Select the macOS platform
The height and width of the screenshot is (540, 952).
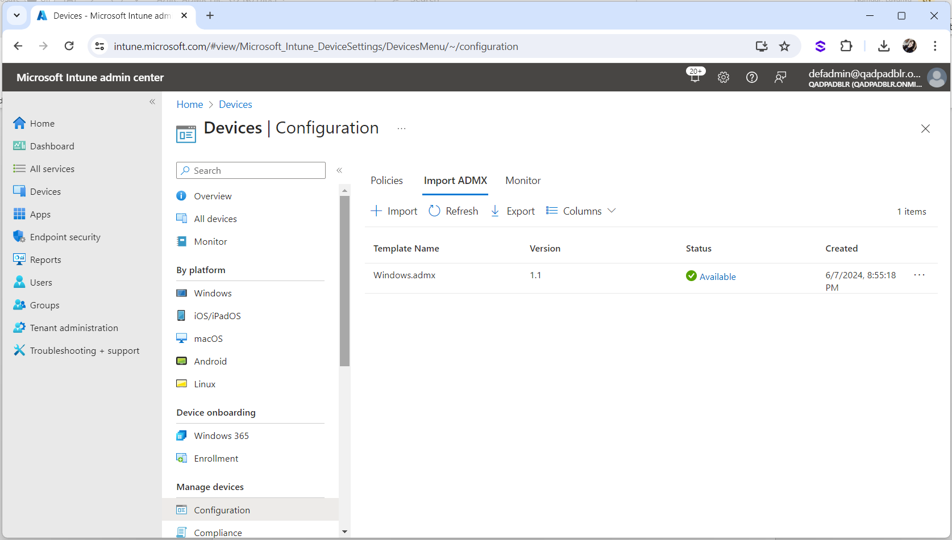click(199, 338)
